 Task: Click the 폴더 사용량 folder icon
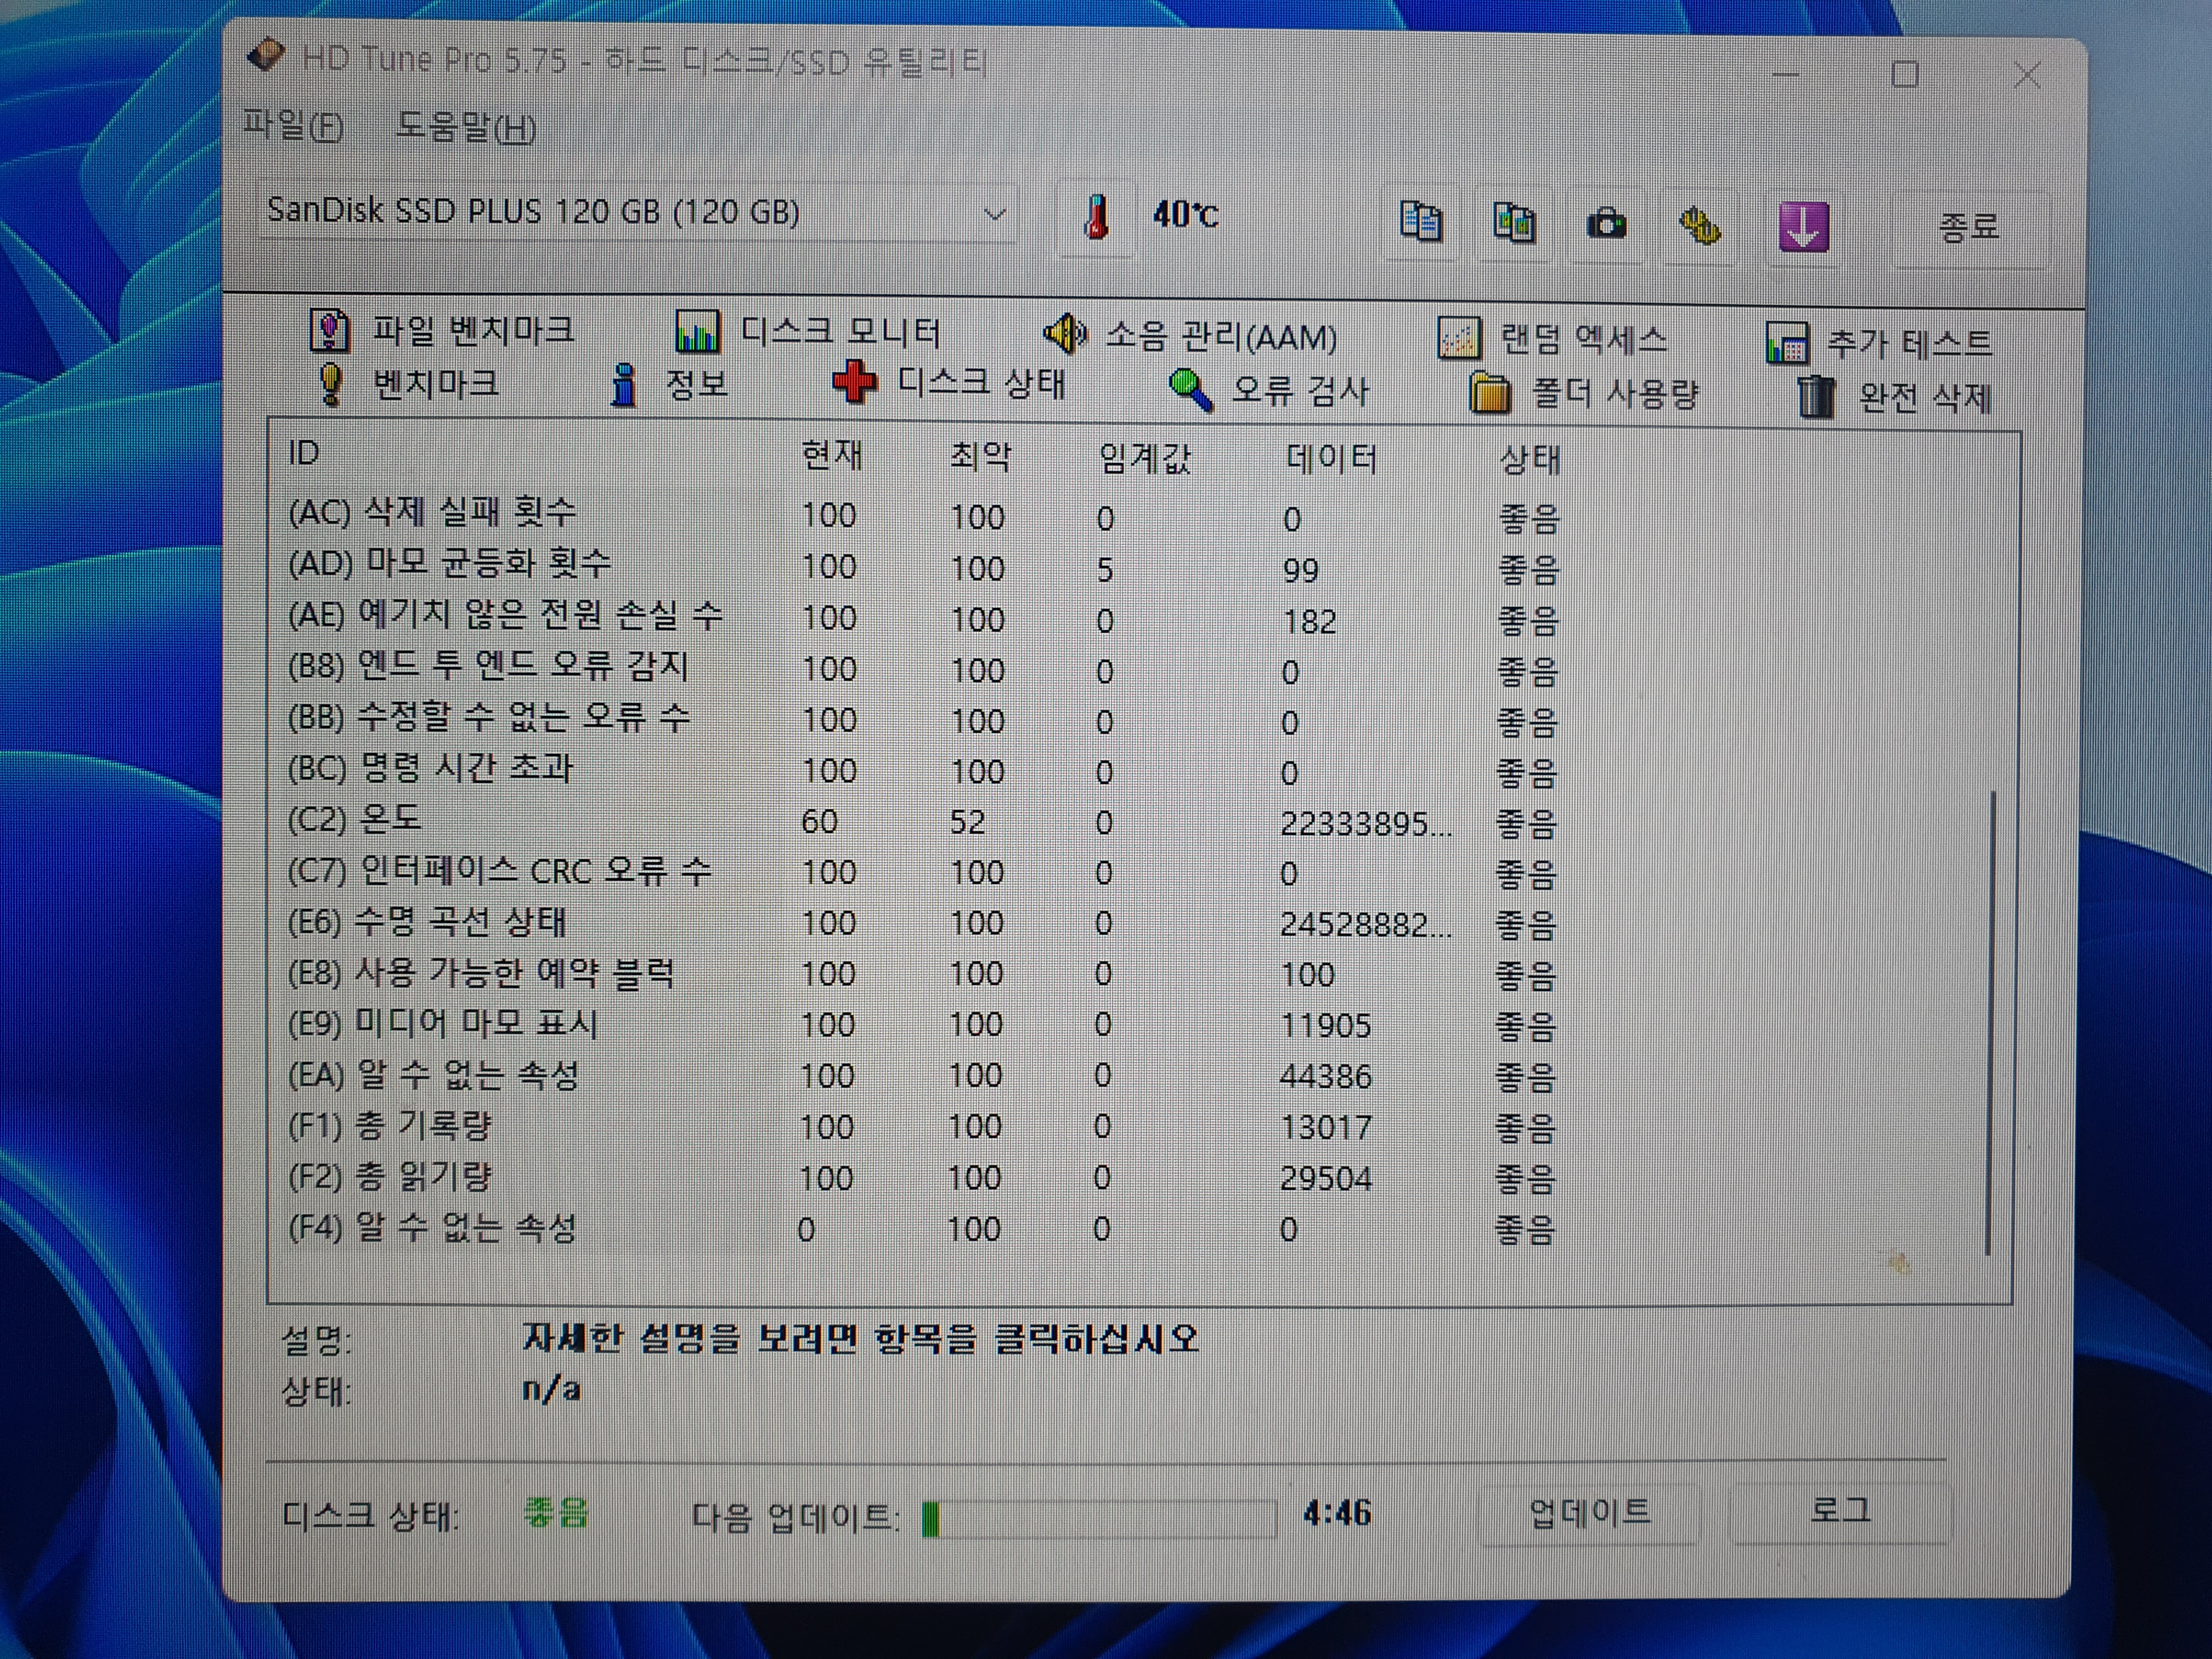pos(1490,393)
